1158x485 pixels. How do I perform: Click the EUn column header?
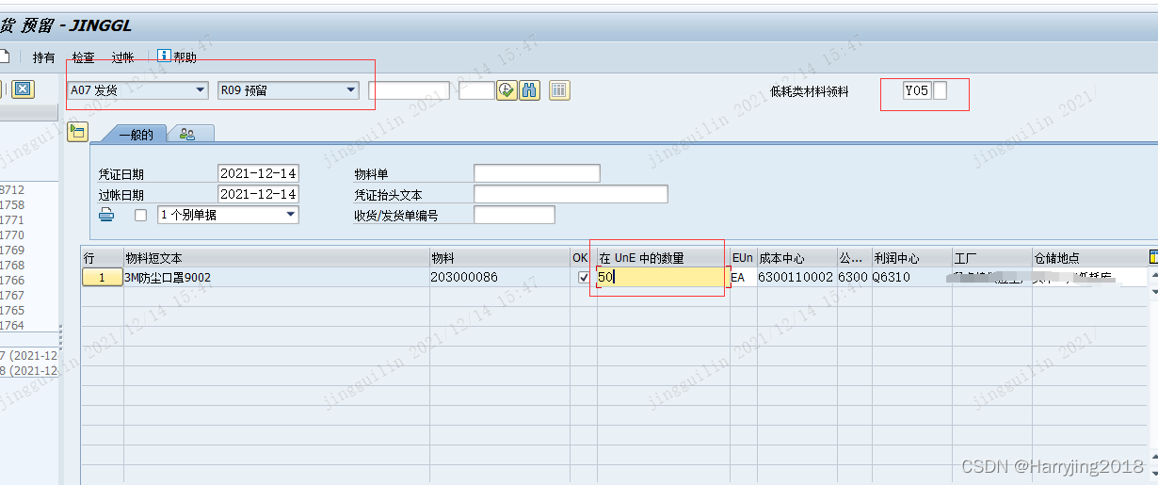point(743,258)
